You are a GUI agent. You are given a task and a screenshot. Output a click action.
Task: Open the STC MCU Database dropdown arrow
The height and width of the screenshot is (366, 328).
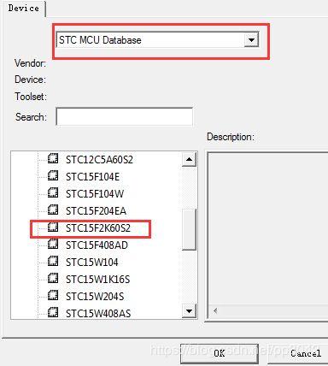[x=251, y=40]
